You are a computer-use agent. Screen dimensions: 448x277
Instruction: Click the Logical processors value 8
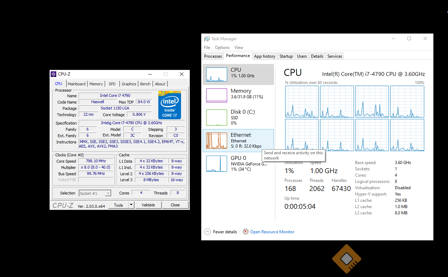click(396, 182)
